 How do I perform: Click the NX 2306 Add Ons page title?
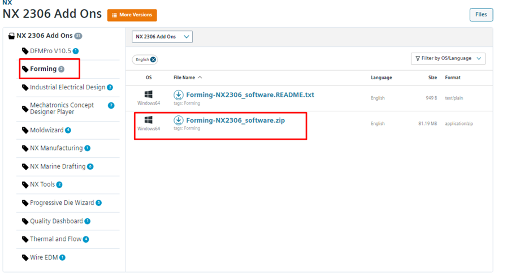coord(52,14)
